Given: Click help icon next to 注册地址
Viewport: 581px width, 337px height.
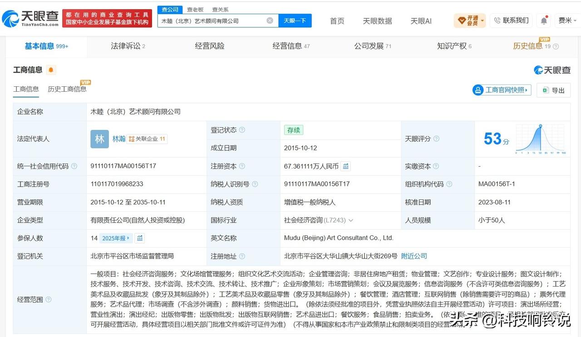Looking at the screenshot, I should [x=242, y=256].
